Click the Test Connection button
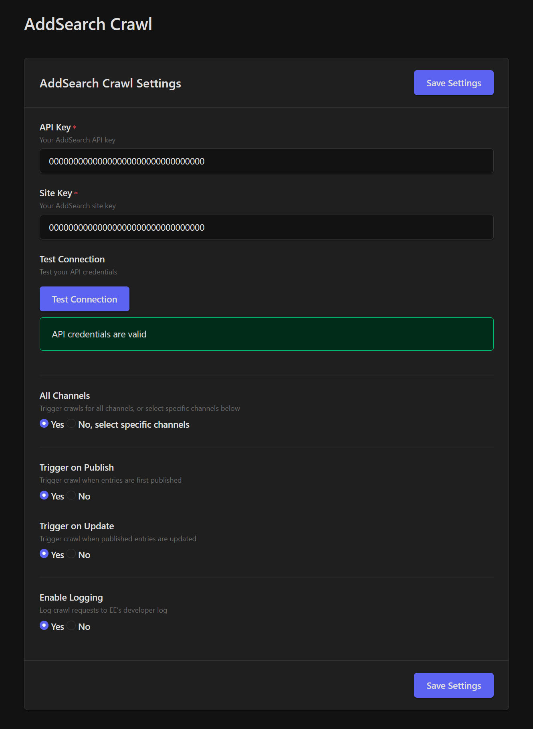Viewport: 533px width, 729px height. point(85,299)
